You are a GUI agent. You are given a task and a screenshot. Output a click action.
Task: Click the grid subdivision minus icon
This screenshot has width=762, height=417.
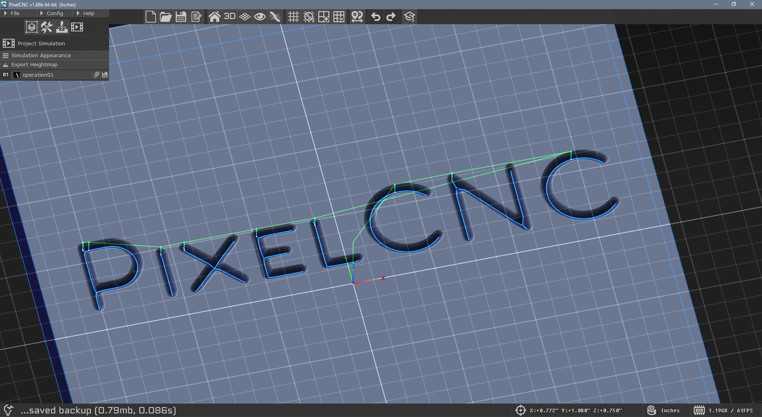[x=339, y=17]
